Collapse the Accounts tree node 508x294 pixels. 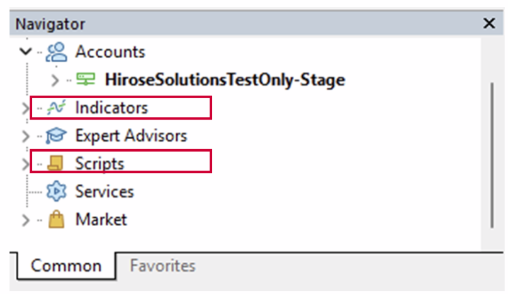click(x=25, y=52)
